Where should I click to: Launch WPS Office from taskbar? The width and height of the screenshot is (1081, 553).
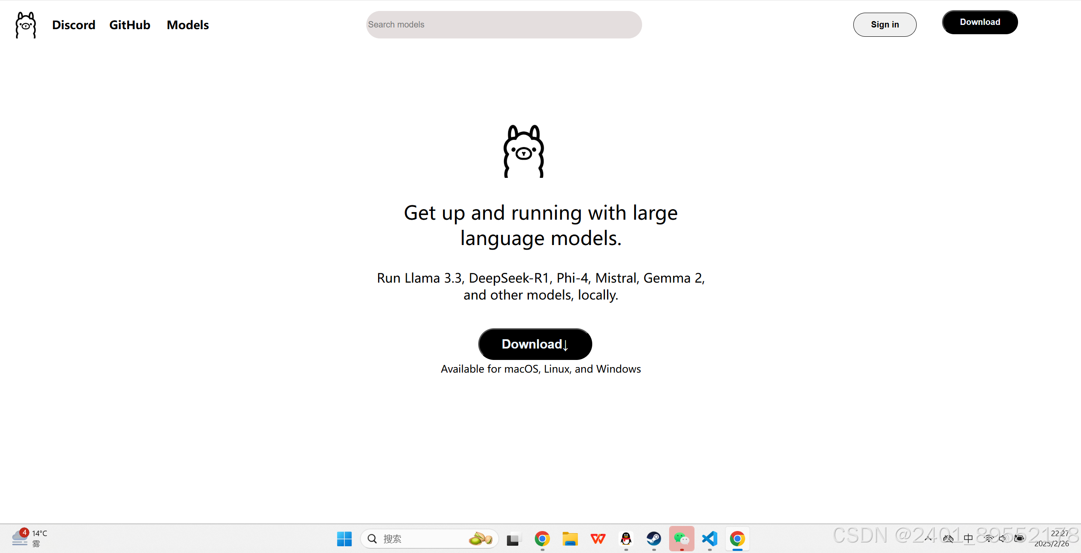tap(598, 539)
